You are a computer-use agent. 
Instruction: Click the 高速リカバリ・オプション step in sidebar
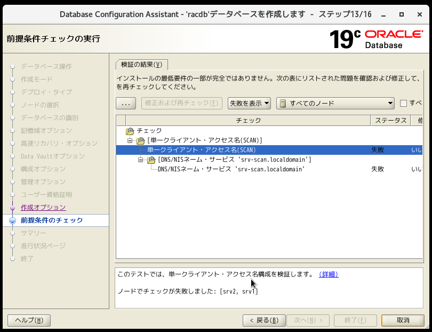pos(59,144)
